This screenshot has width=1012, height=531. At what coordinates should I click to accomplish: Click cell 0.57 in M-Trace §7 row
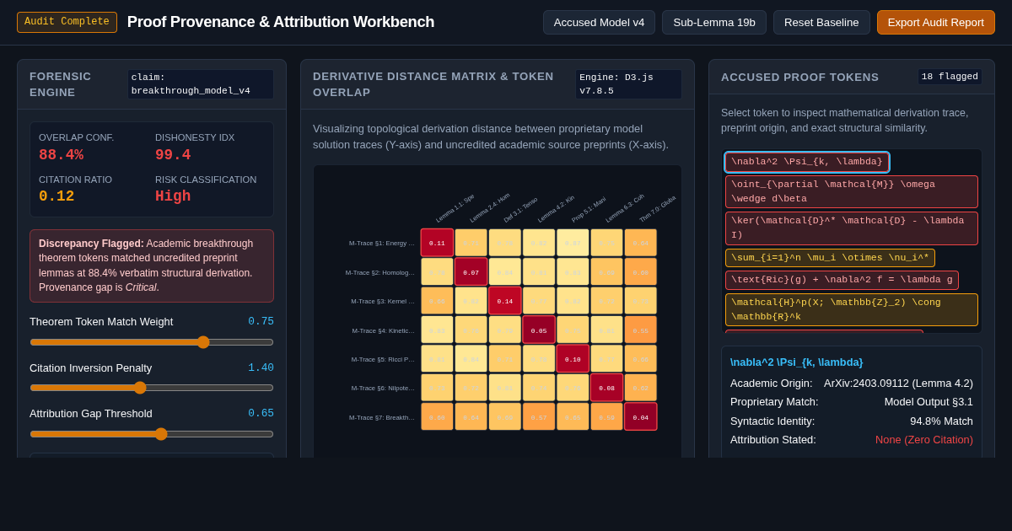539,417
